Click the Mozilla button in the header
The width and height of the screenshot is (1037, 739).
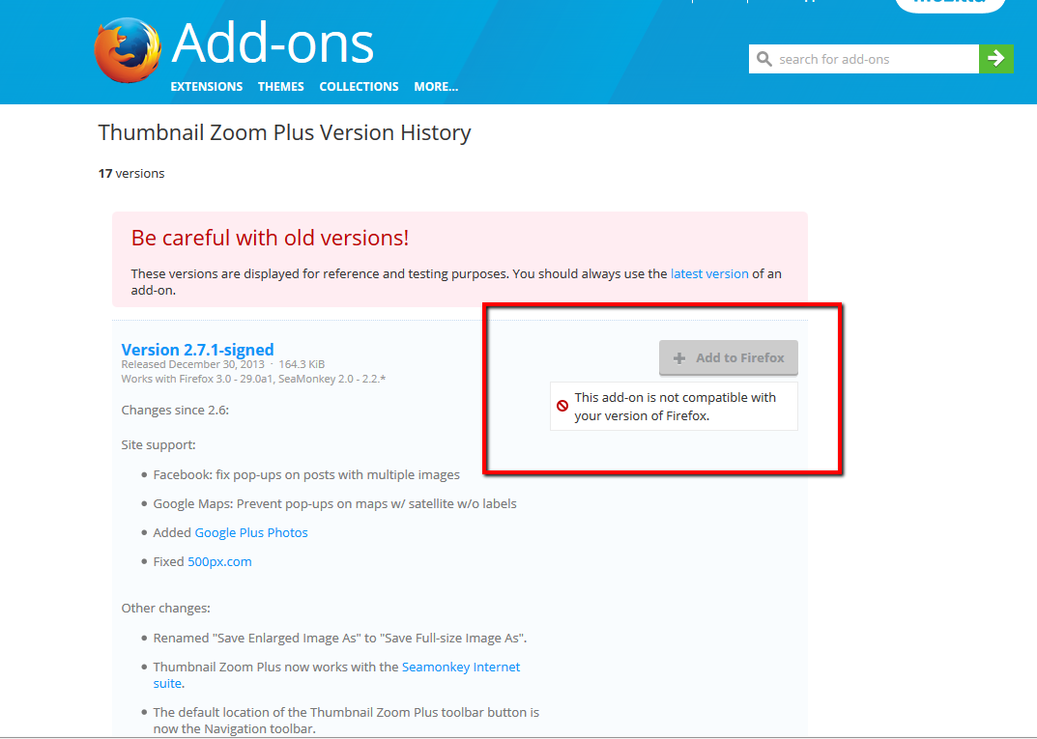coord(949,5)
